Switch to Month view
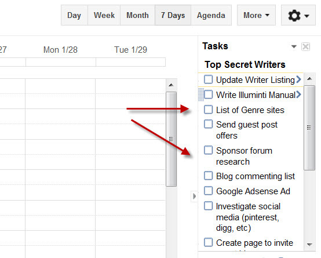Image resolution: width=321 pixels, height=258 pixels. tap(137, 16)
